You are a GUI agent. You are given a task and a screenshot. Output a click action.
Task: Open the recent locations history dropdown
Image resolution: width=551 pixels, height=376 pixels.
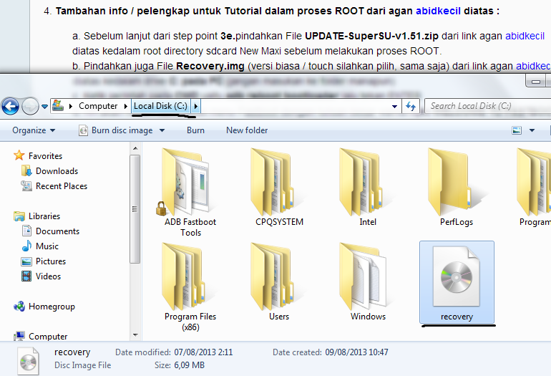coord(44,106)
